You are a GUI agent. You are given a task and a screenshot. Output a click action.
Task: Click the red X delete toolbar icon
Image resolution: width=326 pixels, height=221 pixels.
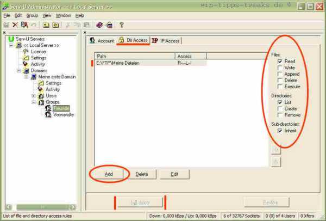click(15, 25)
